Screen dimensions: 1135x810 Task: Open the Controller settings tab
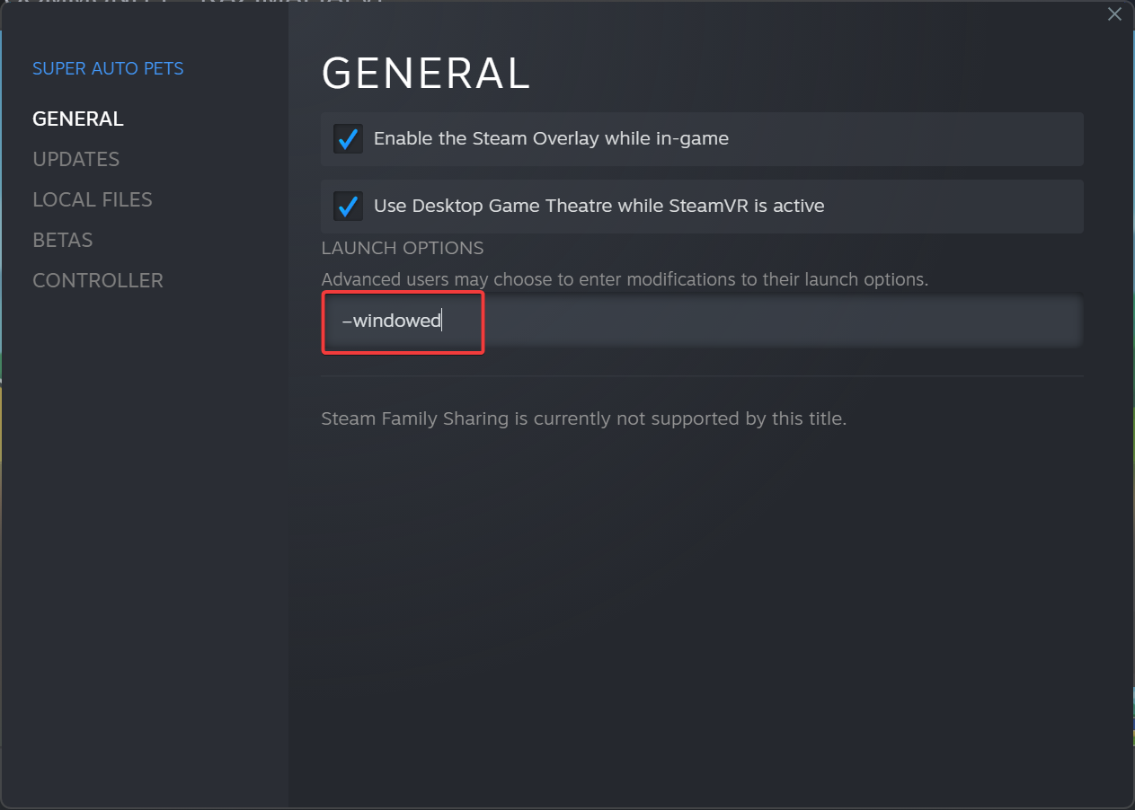[98, 280]
